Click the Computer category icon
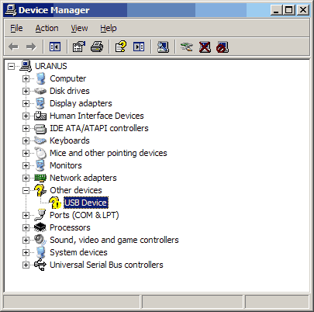Viewport: 314px width, 312px height. click(x=40, y=78)
